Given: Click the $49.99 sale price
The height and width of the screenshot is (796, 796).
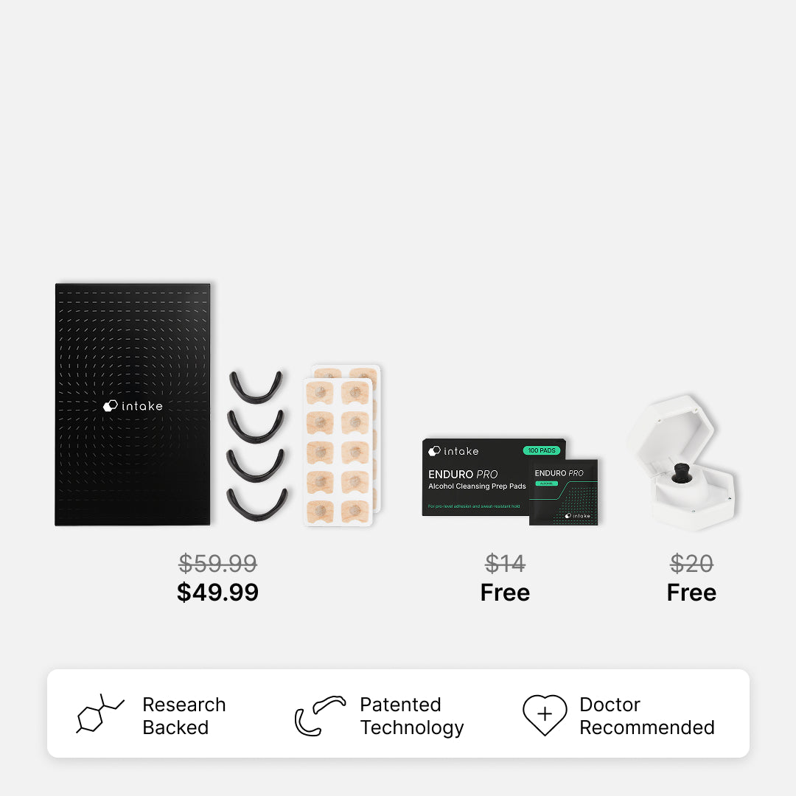Looking at the screenshot, I should pyautogui.click(x=217, y=592).
